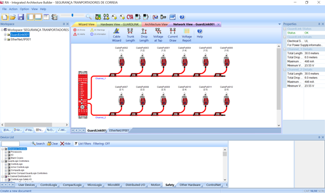Image resolution: width=325 pixels, height=193 pixels.
Task: Open the Word report export icon
Action: pos(172,17)
